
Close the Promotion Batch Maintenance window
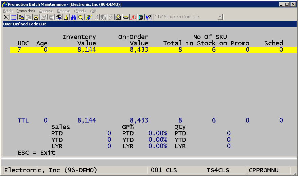coord(293,4)
